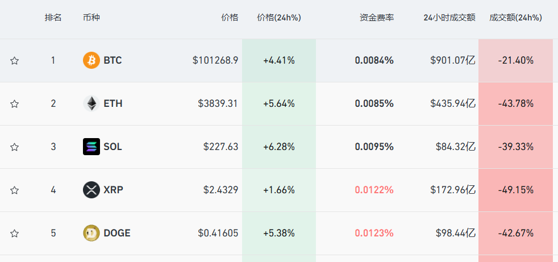Open the BTC coin name link
Viewport: 558px width, 262px height.
coord(113,60)
